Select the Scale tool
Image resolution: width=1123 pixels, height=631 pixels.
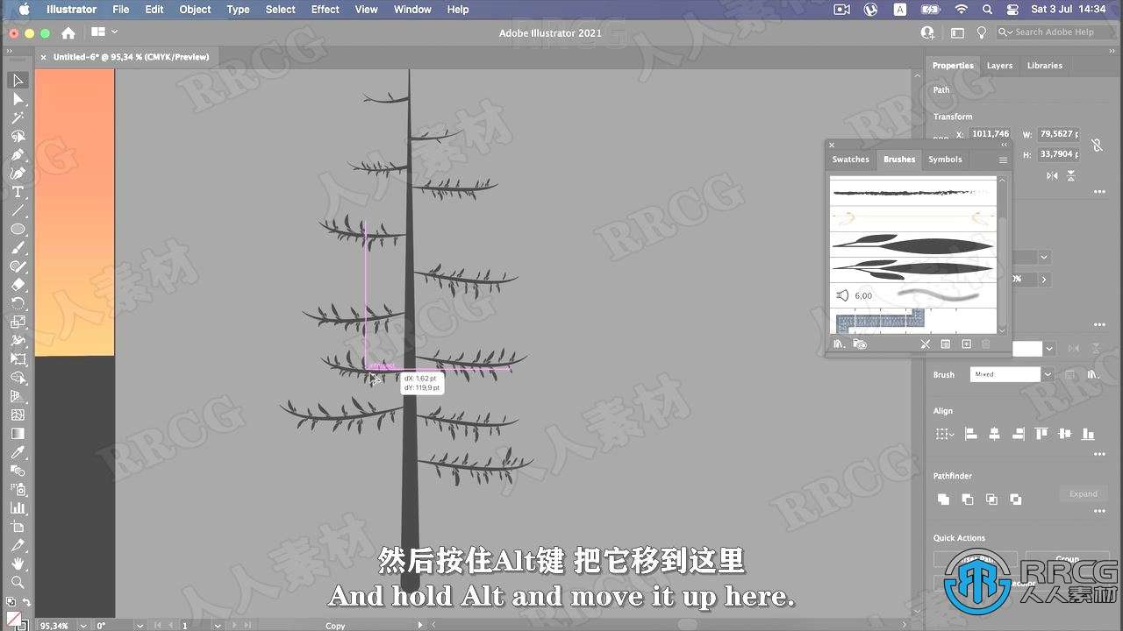(x=18, y=322)
